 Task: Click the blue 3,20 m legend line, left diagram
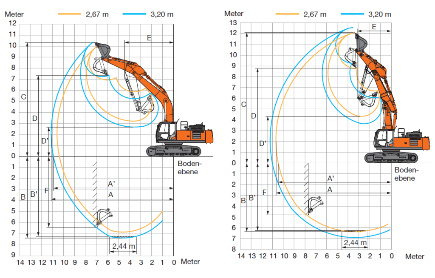tap(134, 14)
